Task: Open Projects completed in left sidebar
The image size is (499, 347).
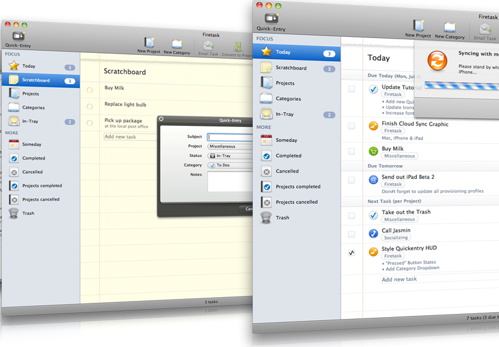Action: [x=41, y=186]
